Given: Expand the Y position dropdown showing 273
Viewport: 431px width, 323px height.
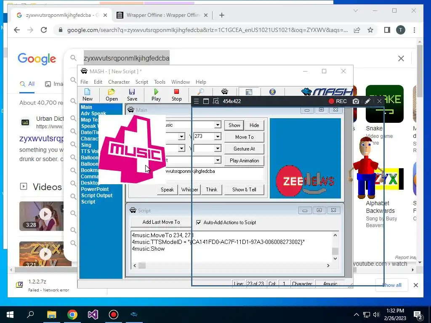Looking at the screenshot, I should click(218, 137).
